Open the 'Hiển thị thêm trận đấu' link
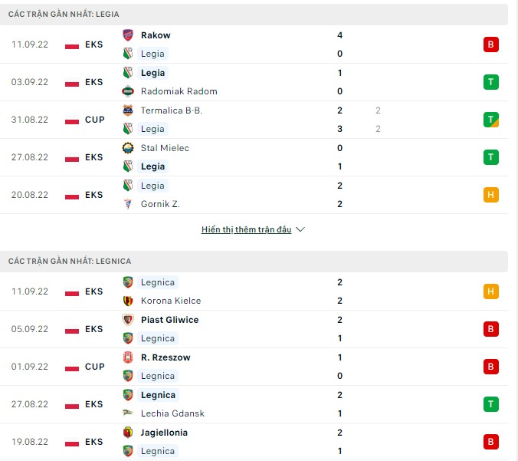 click(x=246, y=230)
